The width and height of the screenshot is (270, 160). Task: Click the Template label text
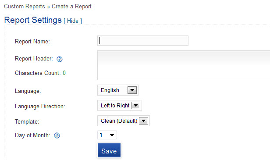[27, 121]
